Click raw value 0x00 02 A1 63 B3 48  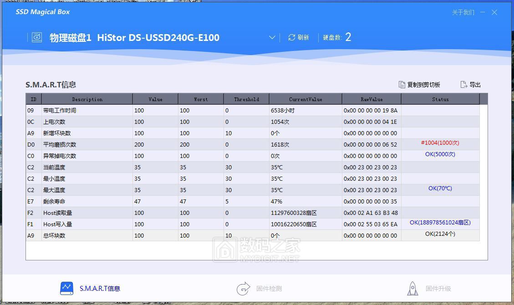(x=371, y=213)
